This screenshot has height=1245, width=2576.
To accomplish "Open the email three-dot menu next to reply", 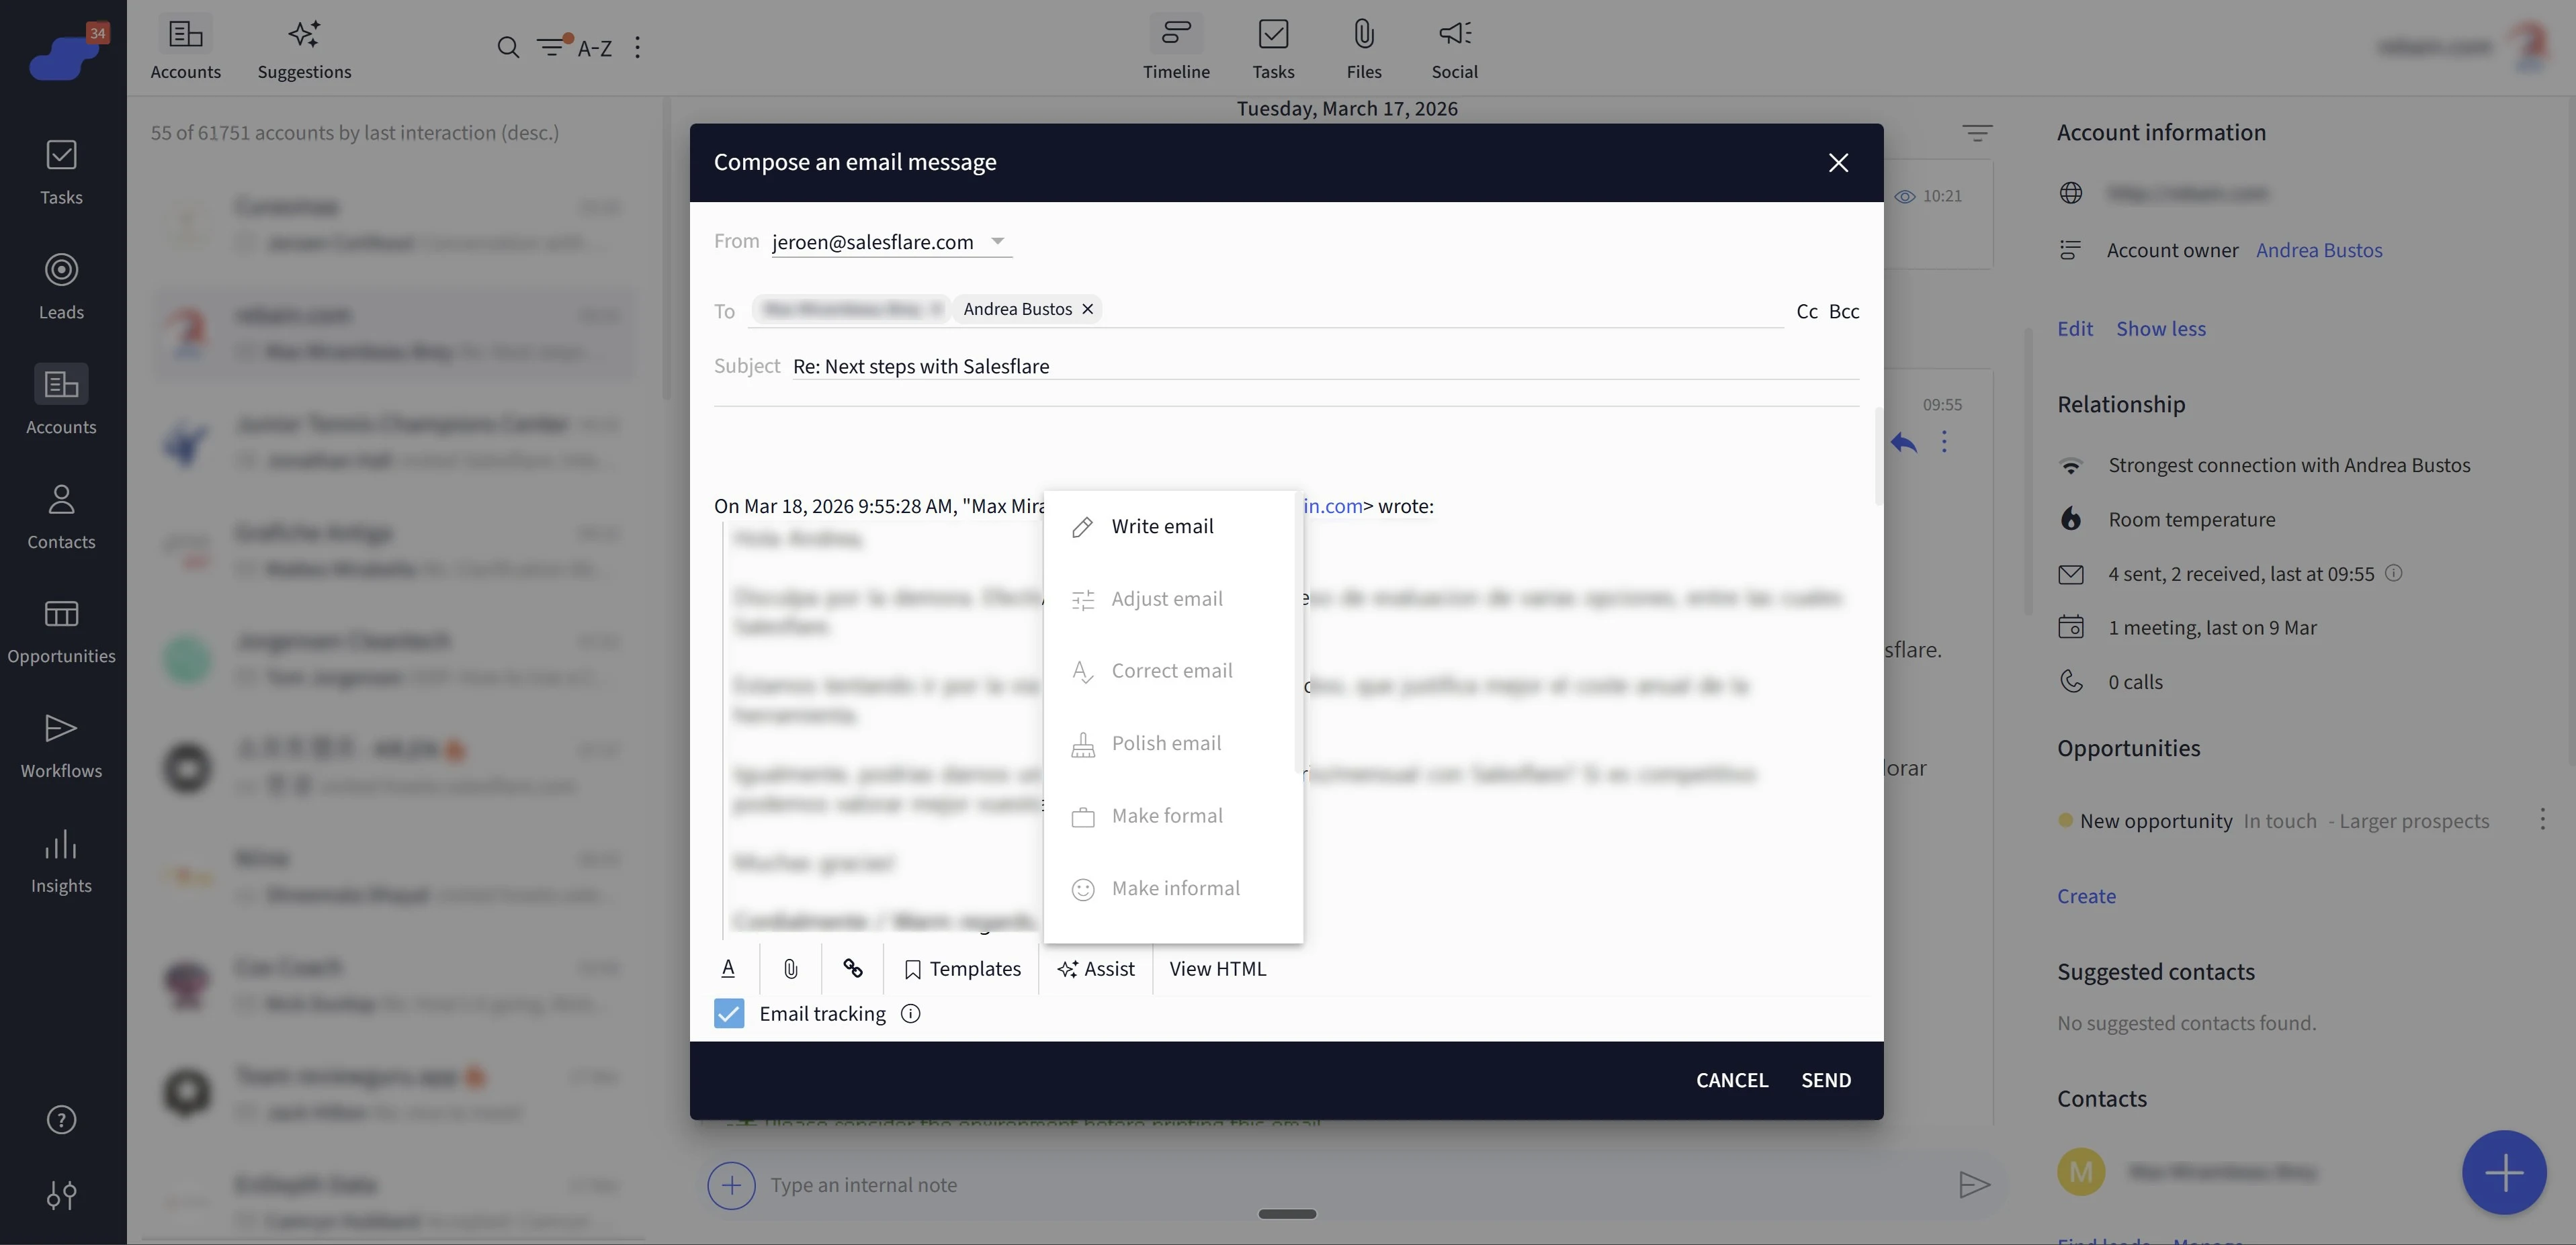I will click(1944, 442).
